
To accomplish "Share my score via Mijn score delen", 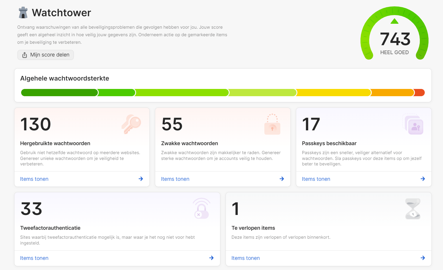I will pyautogui.click(x=45, y=55).
